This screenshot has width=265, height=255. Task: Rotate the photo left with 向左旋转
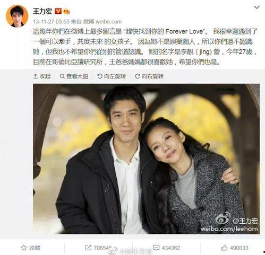[x=112, y=76]
